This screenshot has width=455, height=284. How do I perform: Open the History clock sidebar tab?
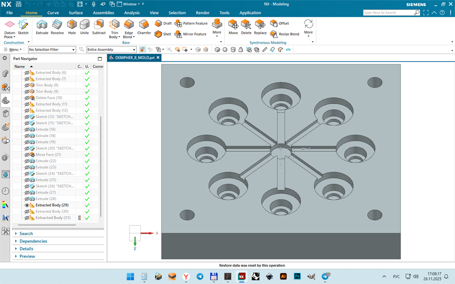pos(5,191)
